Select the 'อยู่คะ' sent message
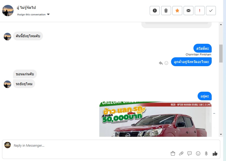 205,96
